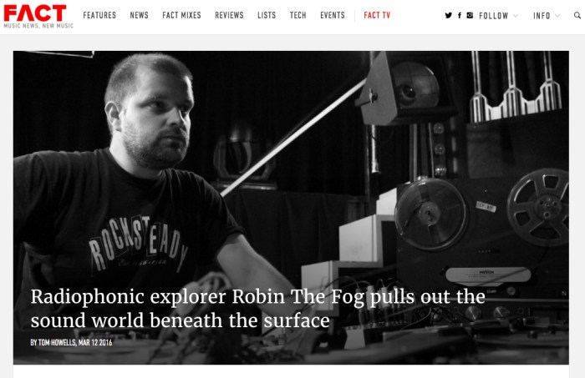Click author name Tom Howells
This screenshot has width=585, height=378.
(x=57, y=342)
